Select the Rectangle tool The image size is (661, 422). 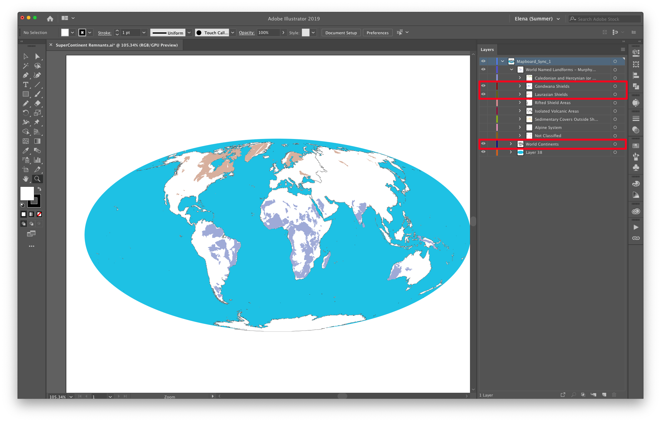coord(26,94)
